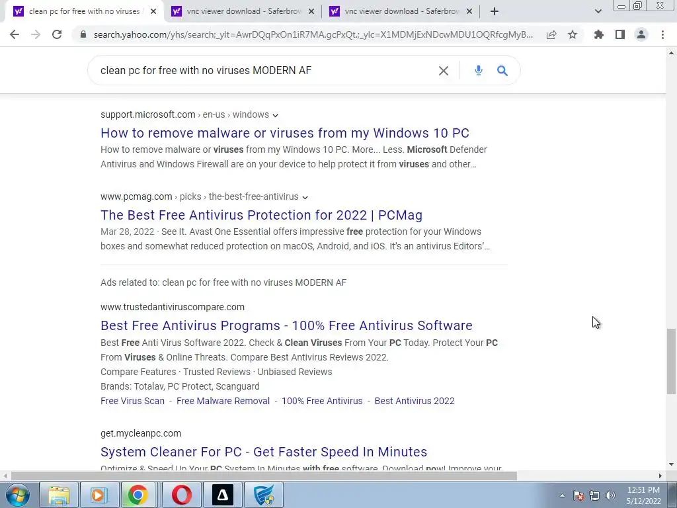Clear the search query with X

coord(444,70)
